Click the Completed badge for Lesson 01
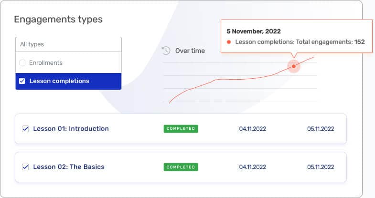The image size is (375, 198). tap(181, 129)
